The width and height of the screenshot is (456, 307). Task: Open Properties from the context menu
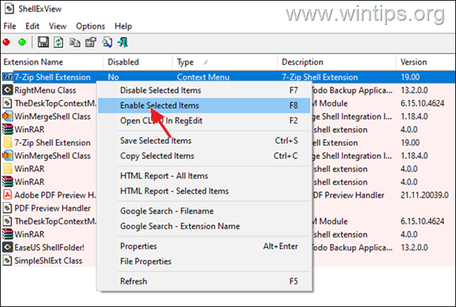[x=204, y=246]
